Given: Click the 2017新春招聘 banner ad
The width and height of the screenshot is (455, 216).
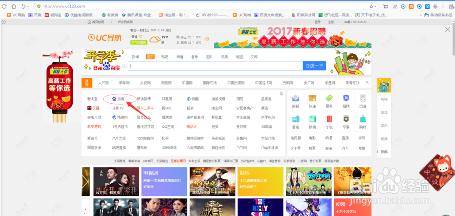Looking at the screenshot, I should click(293, 37).
